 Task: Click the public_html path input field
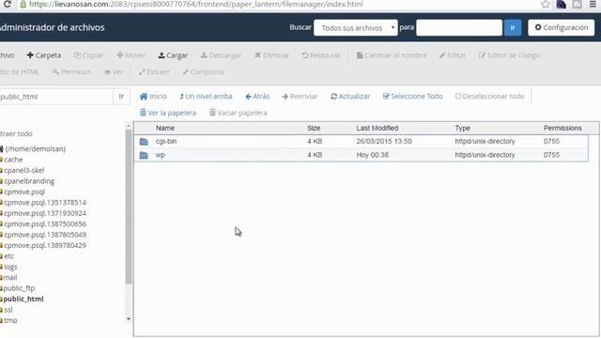pos(56,97)
